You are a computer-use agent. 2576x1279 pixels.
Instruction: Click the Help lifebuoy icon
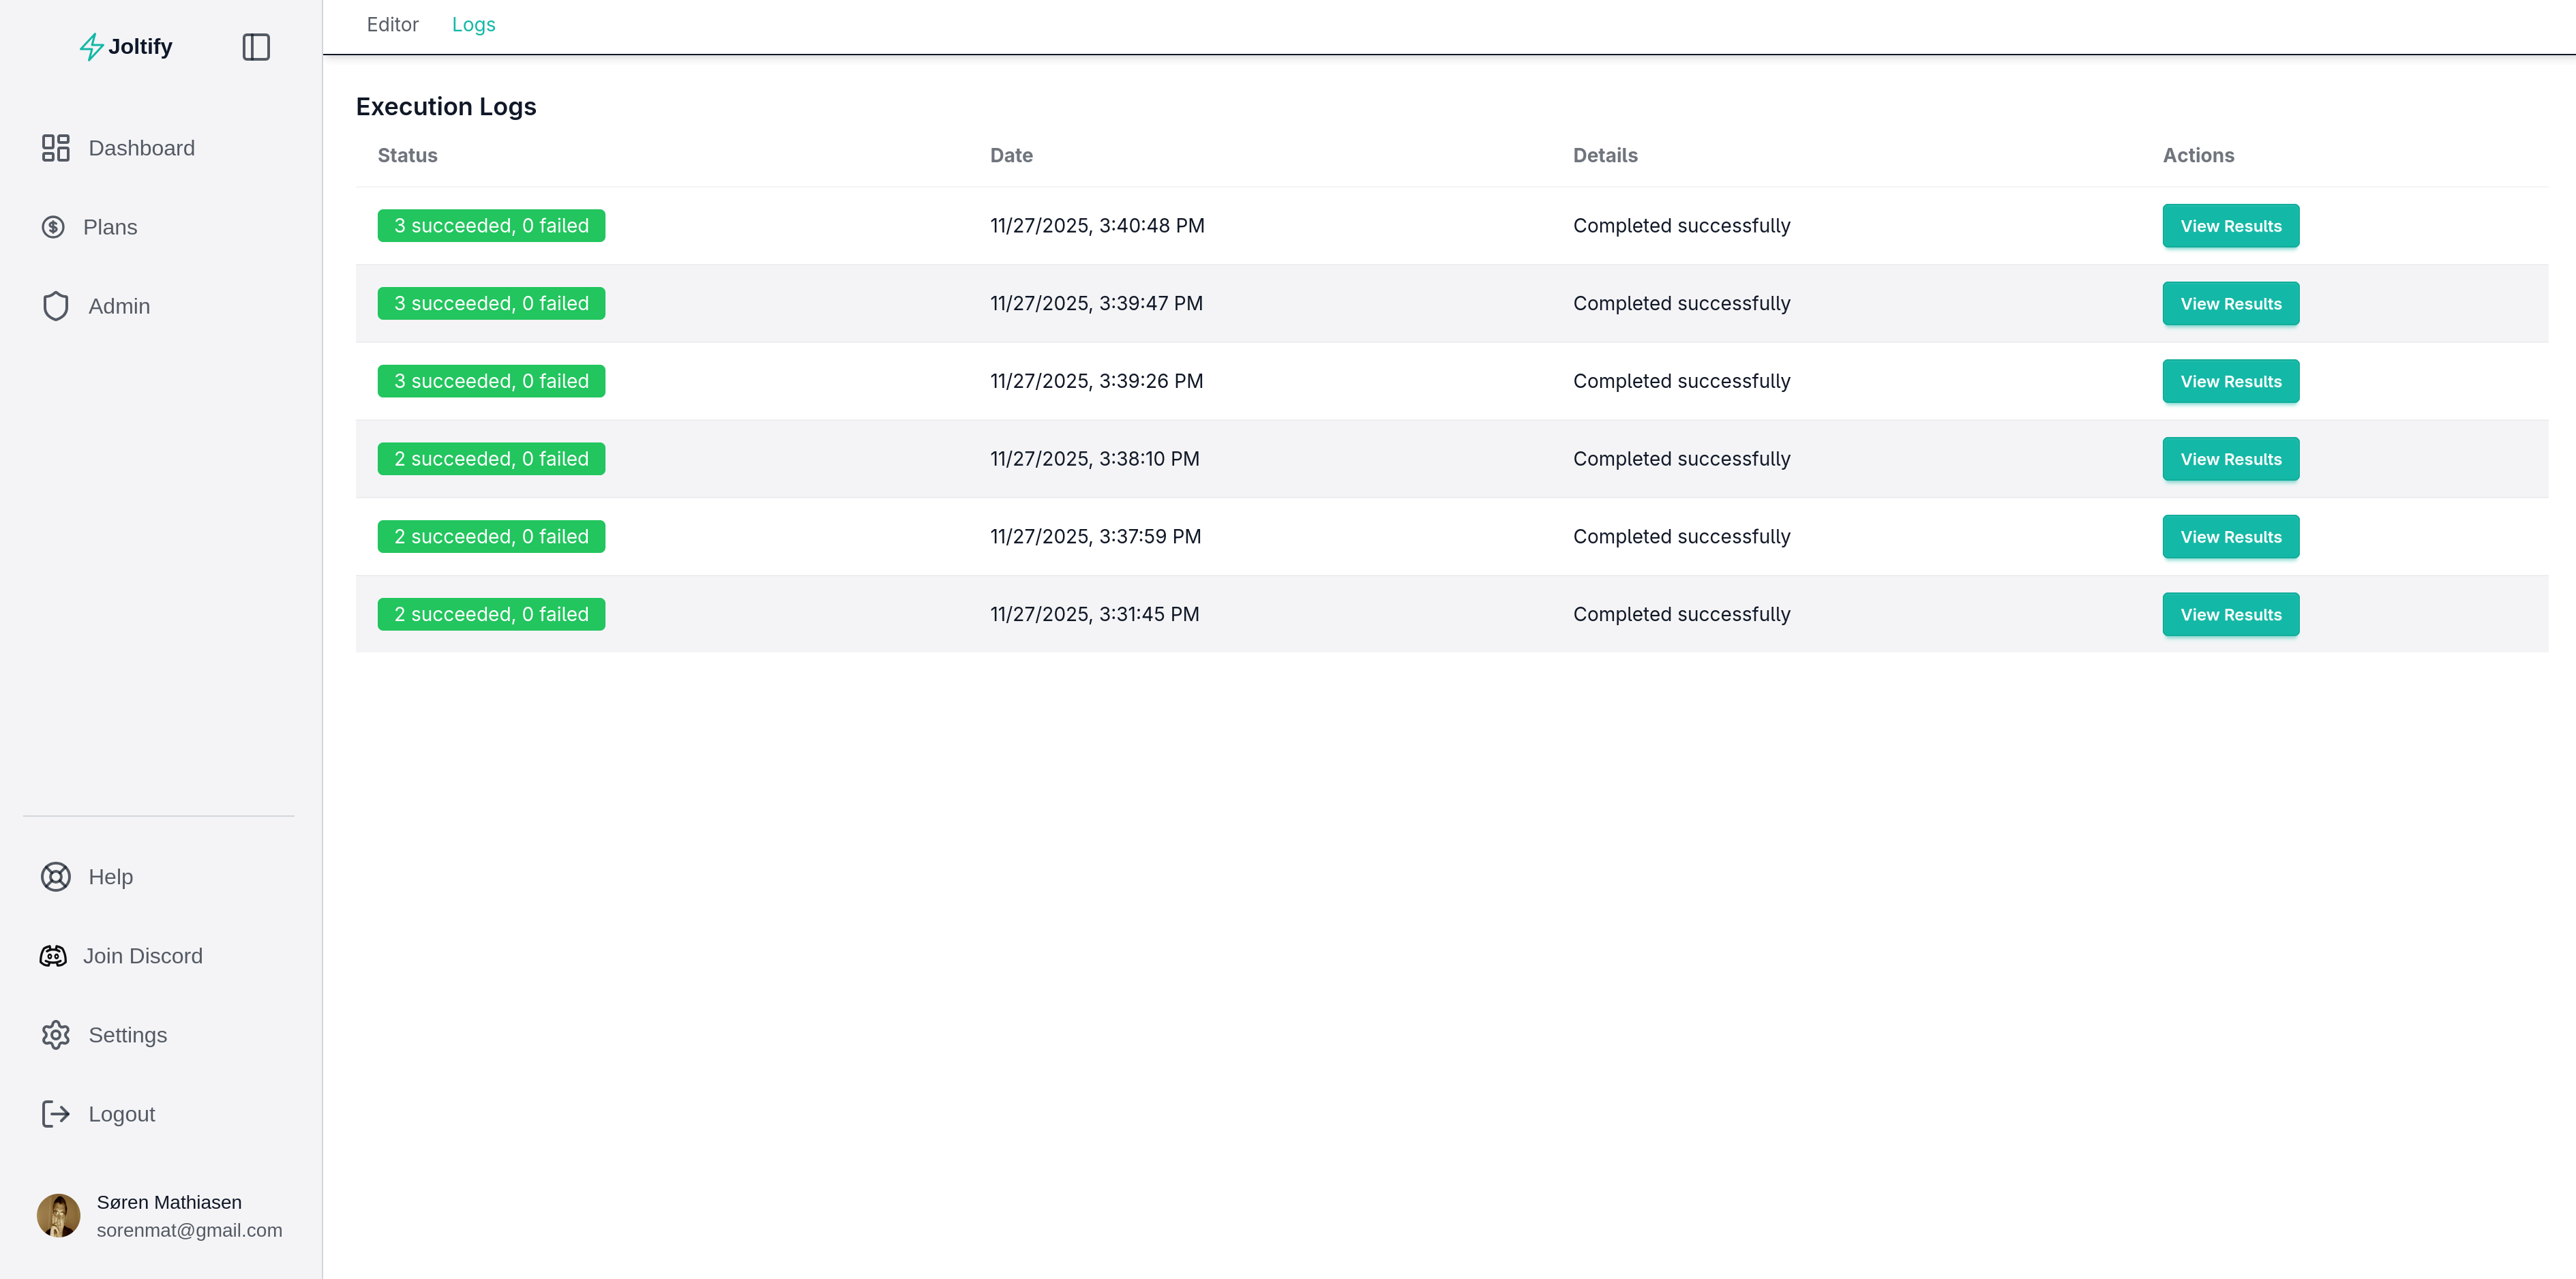tap(56, 877)
